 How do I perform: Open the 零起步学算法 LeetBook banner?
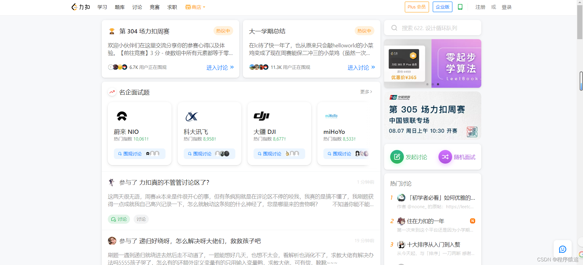tap(456, 63)
